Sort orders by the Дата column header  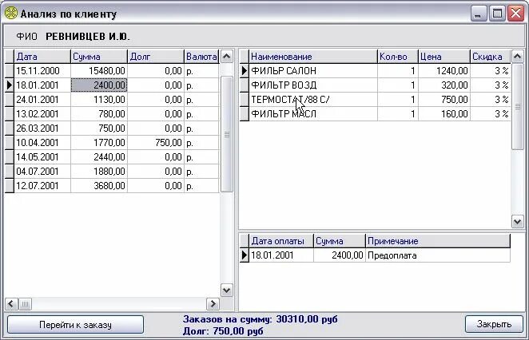(x=42, y=57)
